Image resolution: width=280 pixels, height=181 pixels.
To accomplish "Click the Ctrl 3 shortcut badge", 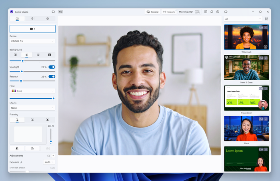I will point(263,89).
